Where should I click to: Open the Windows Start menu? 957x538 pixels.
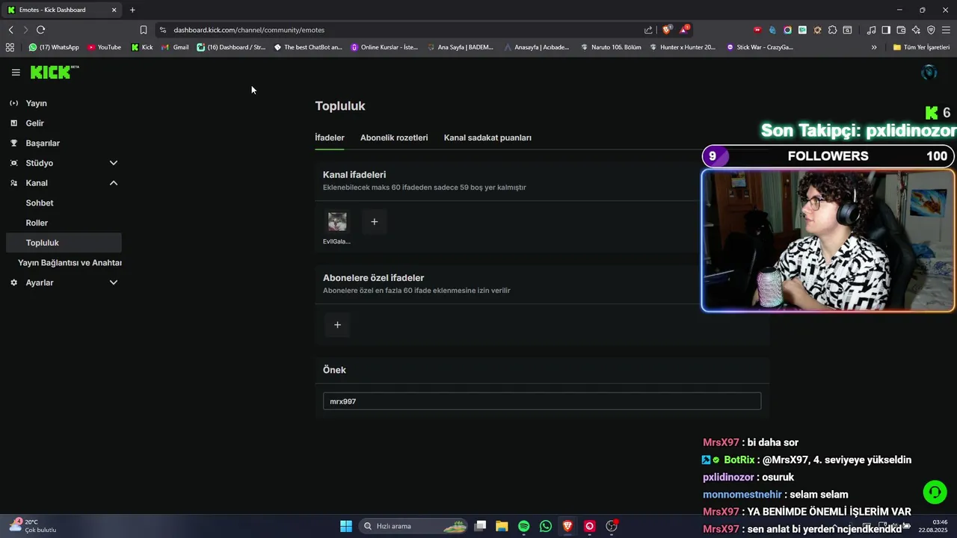coord(346,526)
